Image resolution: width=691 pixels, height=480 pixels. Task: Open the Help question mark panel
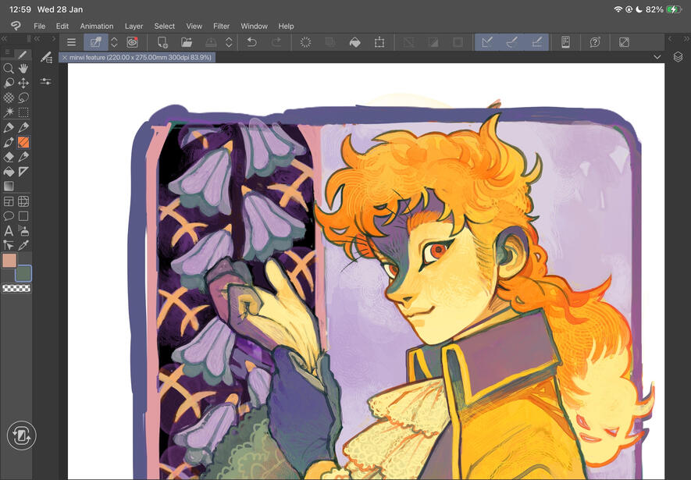click(594, 42)
